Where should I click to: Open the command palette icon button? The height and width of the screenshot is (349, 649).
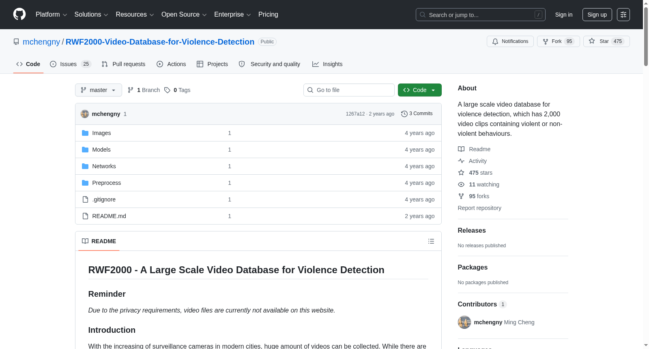point(623,15)
